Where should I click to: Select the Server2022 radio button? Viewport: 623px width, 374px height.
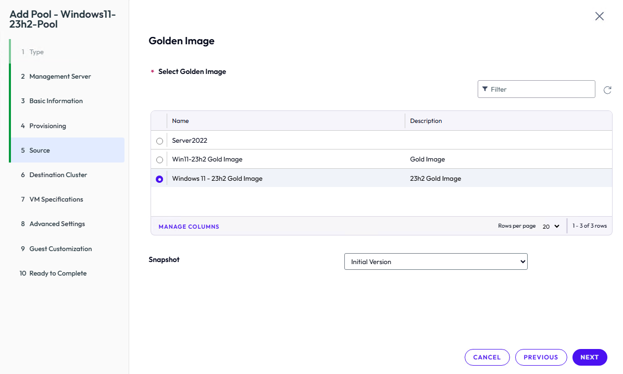159,141
